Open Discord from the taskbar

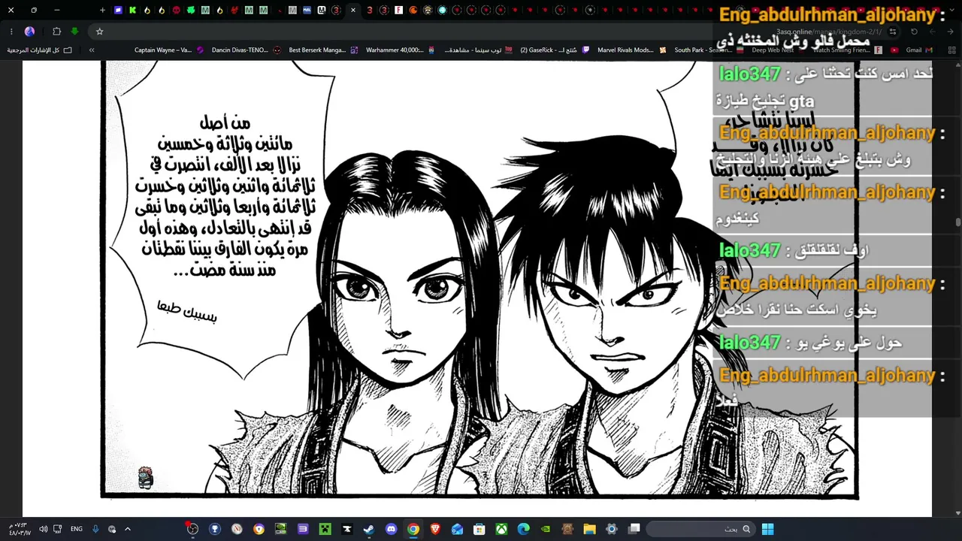[391, 529]
